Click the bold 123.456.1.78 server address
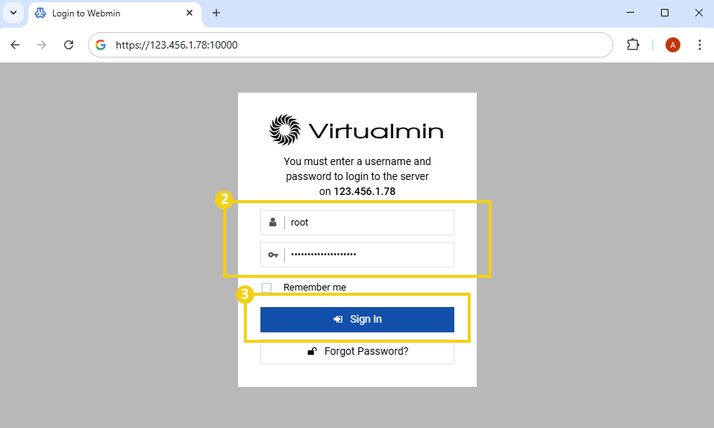Image resolution: width=714 pixels, height=428 pixels. point(364,191)
